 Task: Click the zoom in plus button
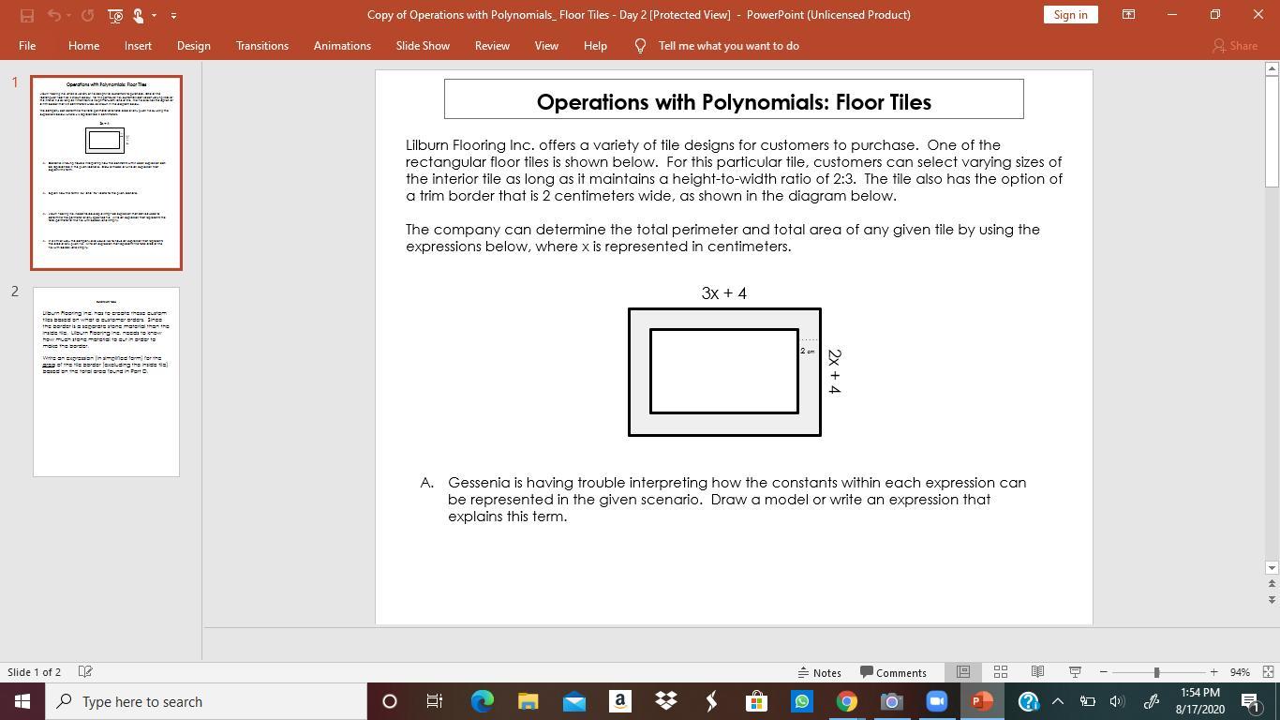click(x=1213, y=672)
